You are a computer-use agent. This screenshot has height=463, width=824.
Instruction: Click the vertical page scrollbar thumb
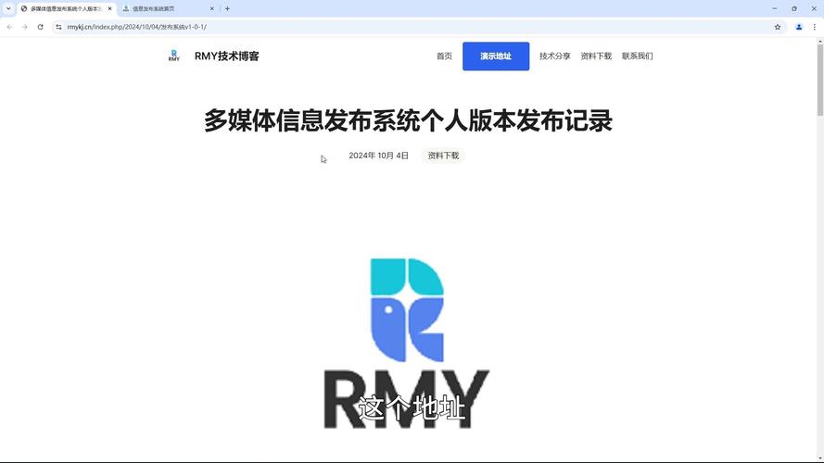[819, 80]
